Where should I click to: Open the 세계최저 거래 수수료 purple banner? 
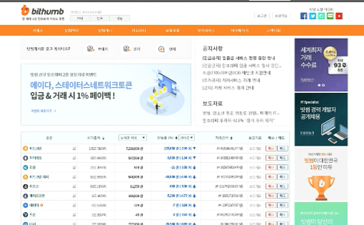pyautogui.click(x=321, y=65)
